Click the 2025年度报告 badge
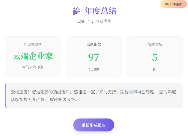Image resolution: width=188 pixels, height=136 pixels. point(174,4)
